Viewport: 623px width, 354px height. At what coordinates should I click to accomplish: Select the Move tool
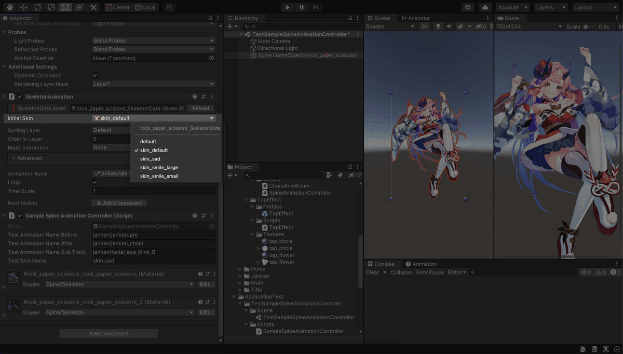23,7
